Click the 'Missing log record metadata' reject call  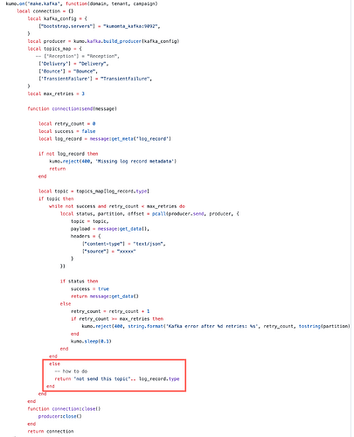(x=113, y=162)
